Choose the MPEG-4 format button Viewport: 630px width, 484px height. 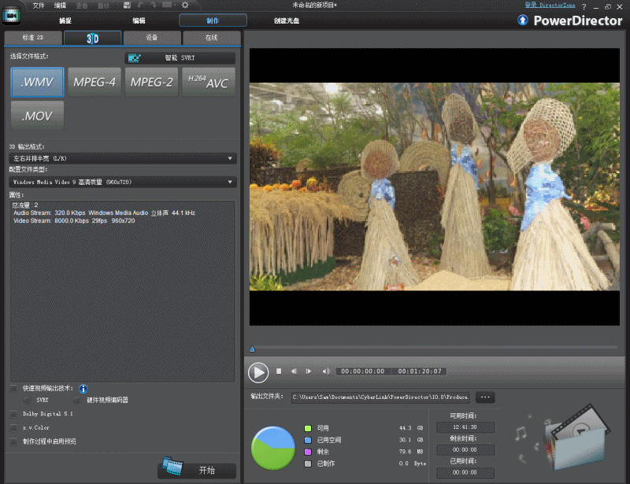[94, 82]
